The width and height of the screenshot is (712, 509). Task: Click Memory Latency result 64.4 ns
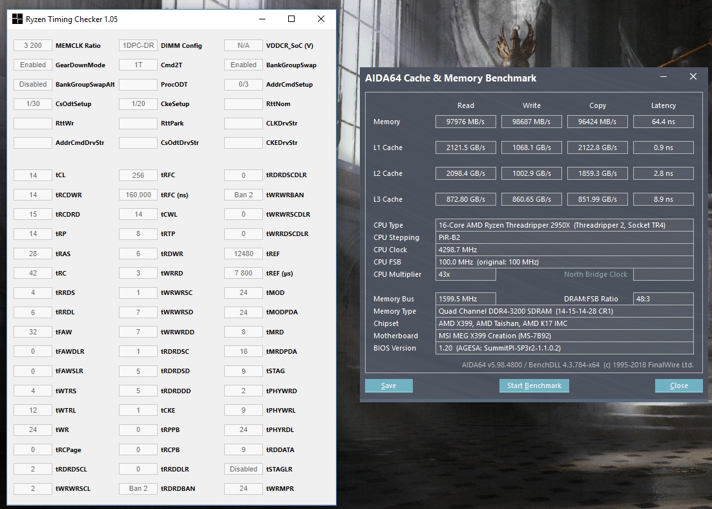[664, 122]
